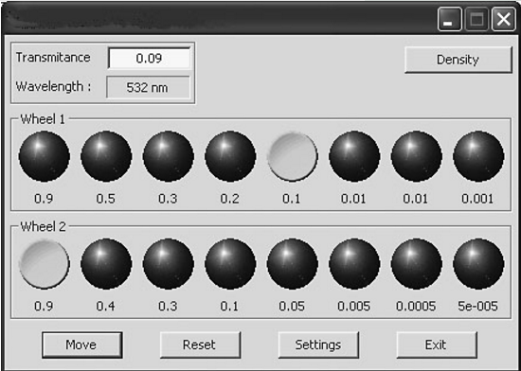This screenshot has height=371, width=521.
Task: Select the Wheel 2 filter labeled 0.0005
Action: [x=417, y=264]
